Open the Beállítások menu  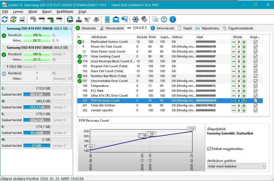65,12
